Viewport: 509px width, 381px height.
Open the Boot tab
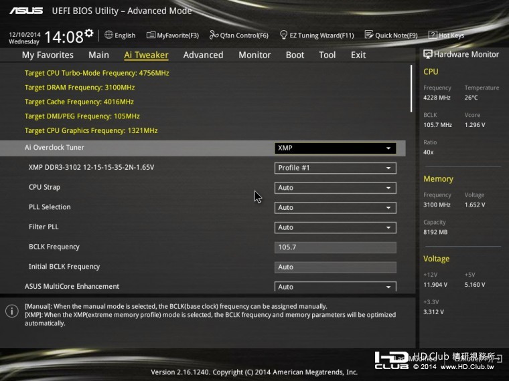(295, 55)
